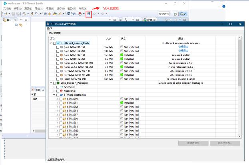Tick the RT-Thread_Source_Code checkbox
This screenshot has height=165, width=249.
[x=54, y=43]
